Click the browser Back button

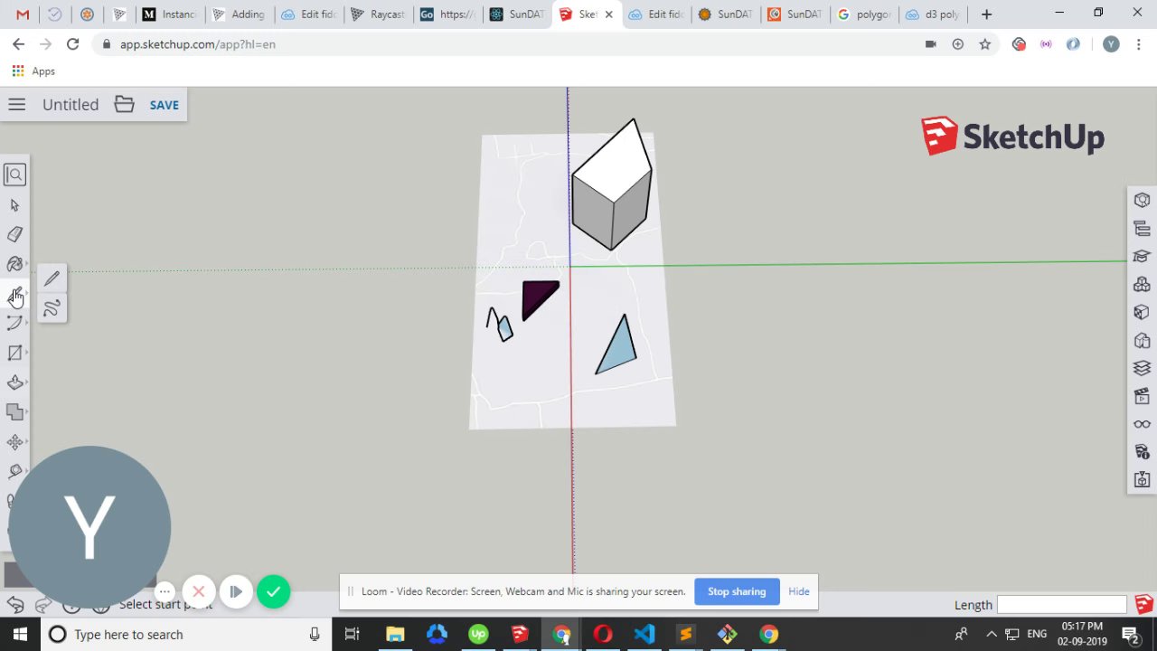tap(18, 44)
